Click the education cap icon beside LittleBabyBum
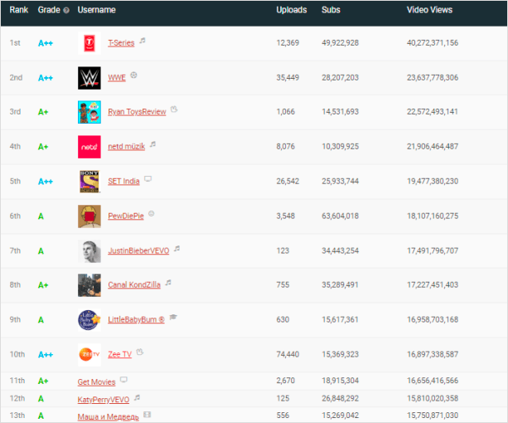Image resolution: width=508 pixels, height=423 pixels. pos(173,318)
